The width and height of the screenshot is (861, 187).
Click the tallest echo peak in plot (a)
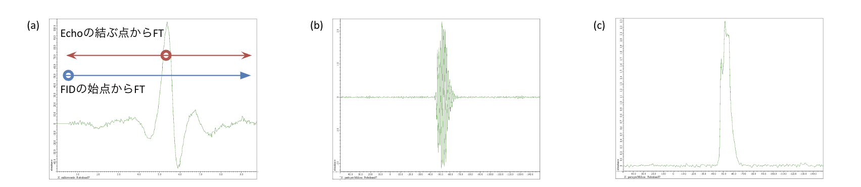pyautogui.click(x=167, y=23)
